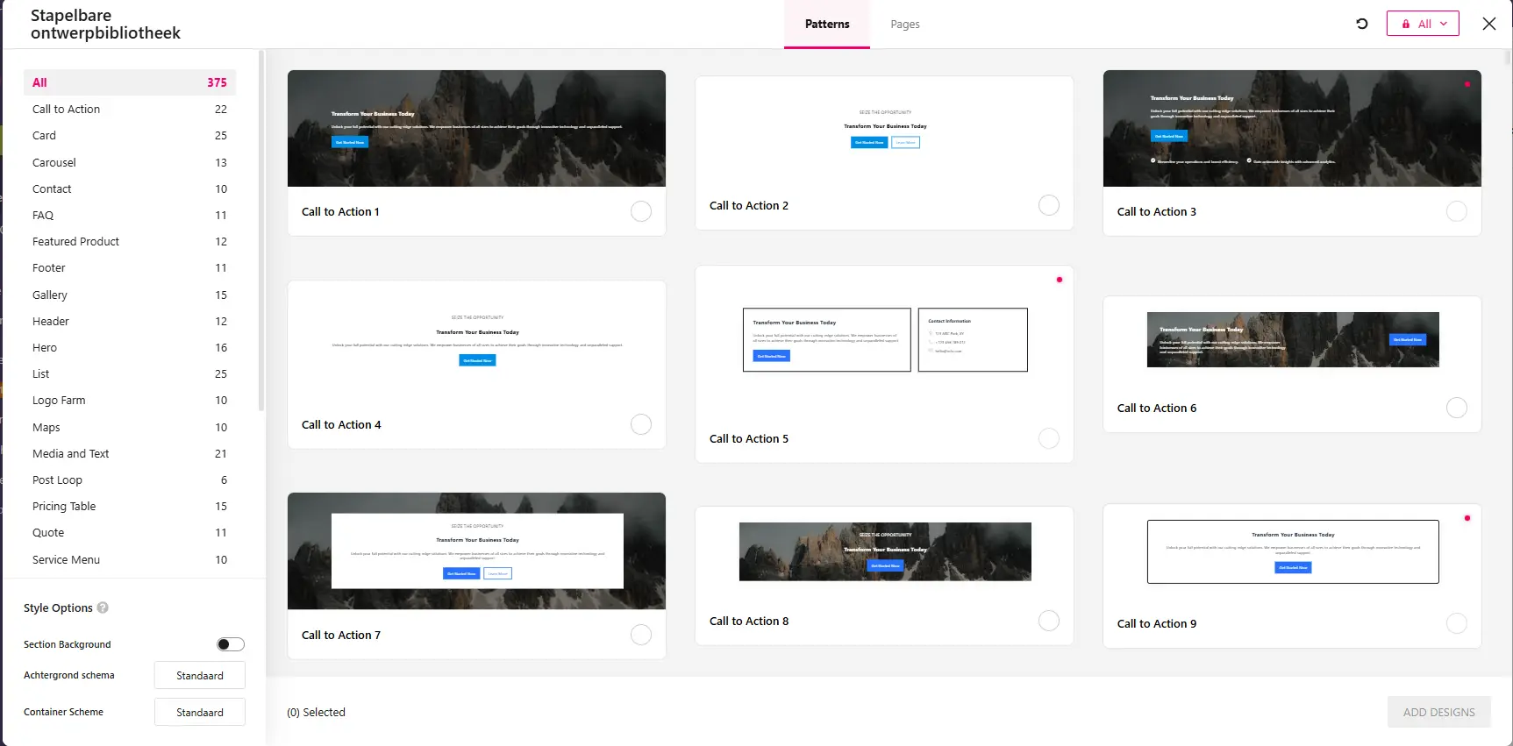Filter by Post Loop category
1513x746 pixels.
tap(130, 480)
